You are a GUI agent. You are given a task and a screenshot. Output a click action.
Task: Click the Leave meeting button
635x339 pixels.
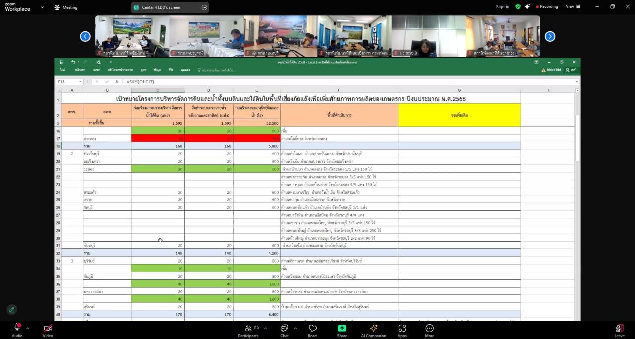click(619, 329)
